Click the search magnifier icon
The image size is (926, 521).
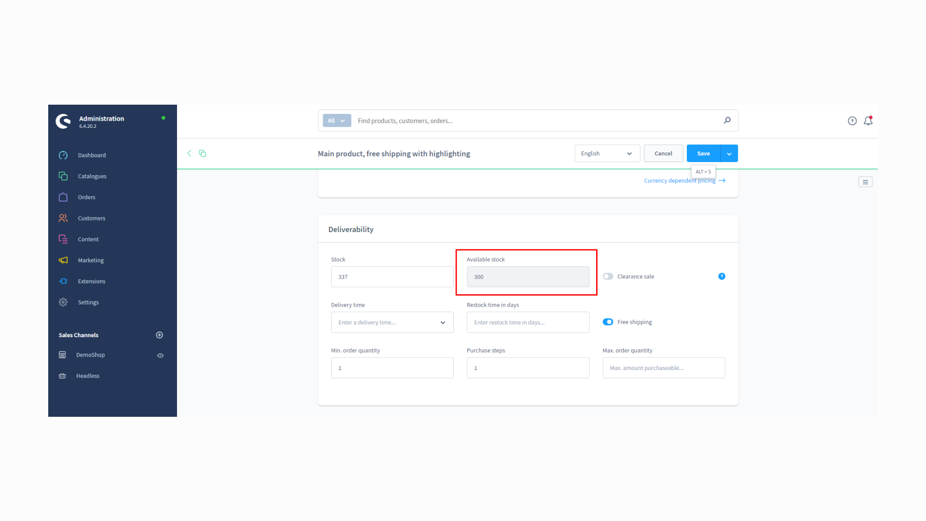(727, 121)
